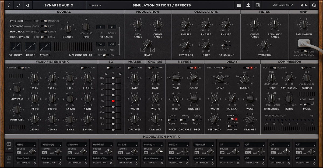Open slot #2 source dropdown Velocity (+)
Viewport: 323px width, 168px height.
click(x=51, y=145)
